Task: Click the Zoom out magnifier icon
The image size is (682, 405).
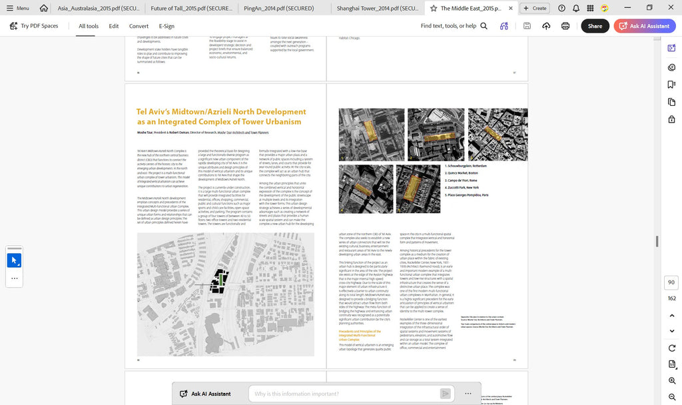Action: [672, 397]
